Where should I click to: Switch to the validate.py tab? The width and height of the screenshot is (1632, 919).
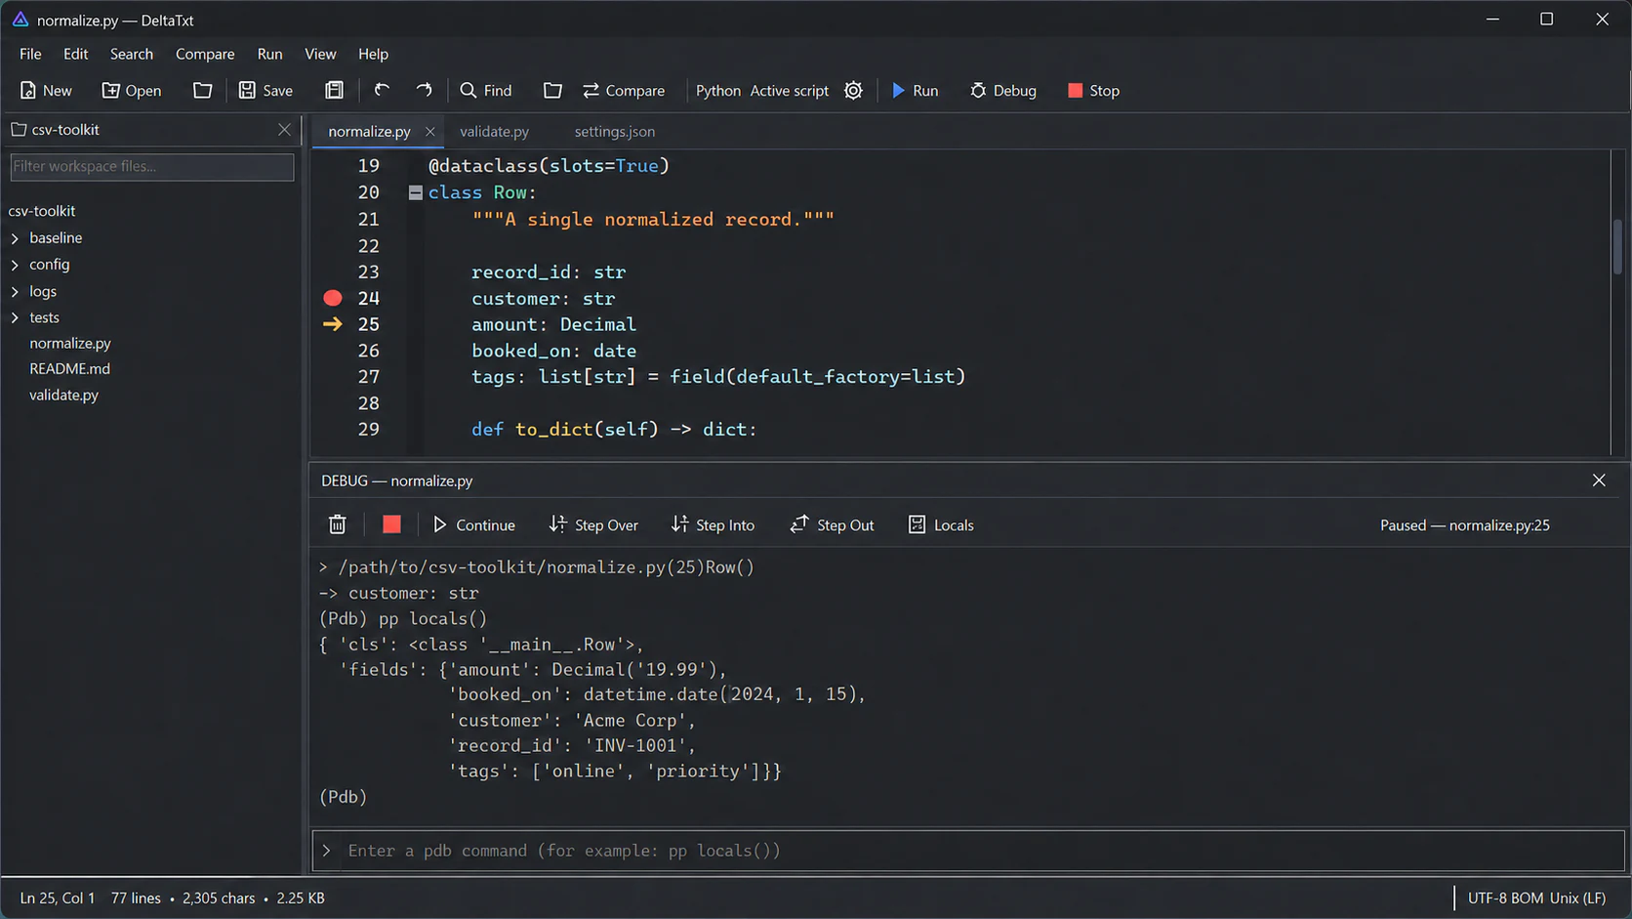(494, 132)
